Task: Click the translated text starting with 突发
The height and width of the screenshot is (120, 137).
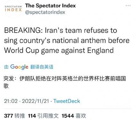Action: (65, 82)
